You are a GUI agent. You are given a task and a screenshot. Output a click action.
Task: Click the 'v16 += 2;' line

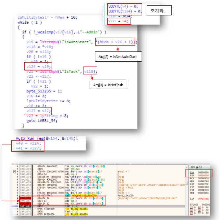coord(36,96)
